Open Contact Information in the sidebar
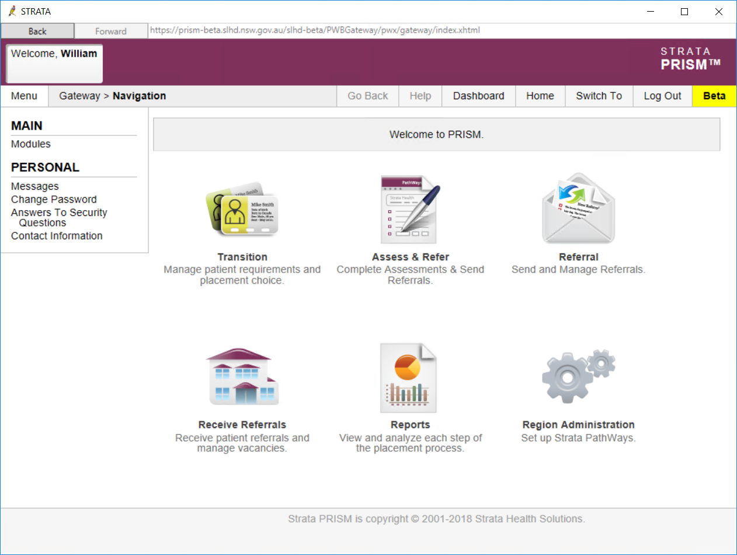 pos(57,236)
